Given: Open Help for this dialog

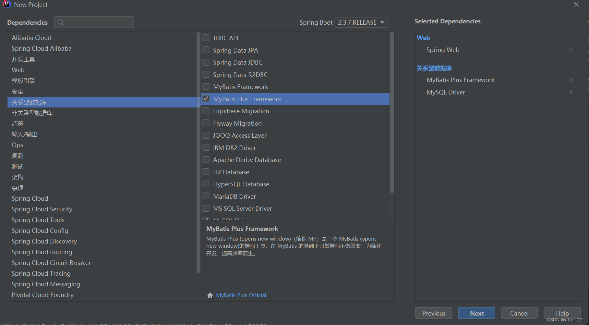Looking at the screenshot, I should point(562,313).
